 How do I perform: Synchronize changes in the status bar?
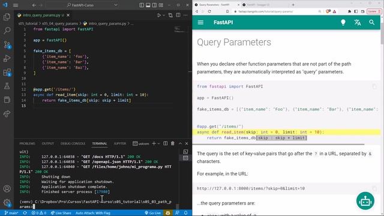pos(25,213)
